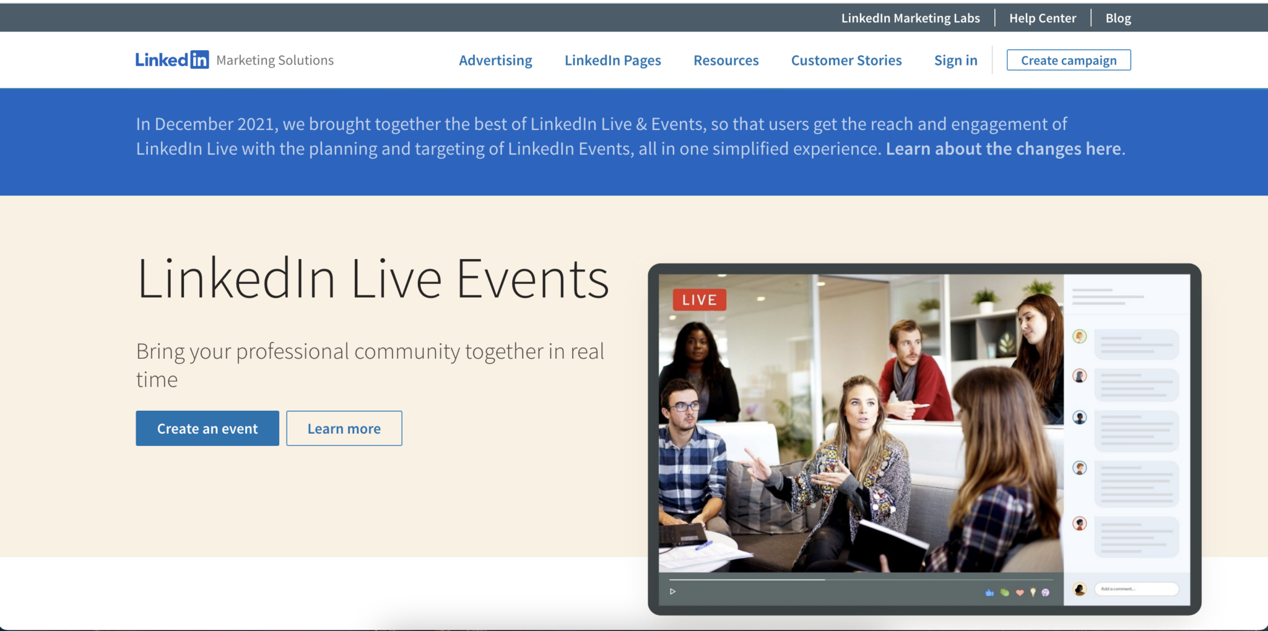Click the third commenter avatar in the comment list
The width and height of the screenshot is (1268, 631).
(1080, 418)
